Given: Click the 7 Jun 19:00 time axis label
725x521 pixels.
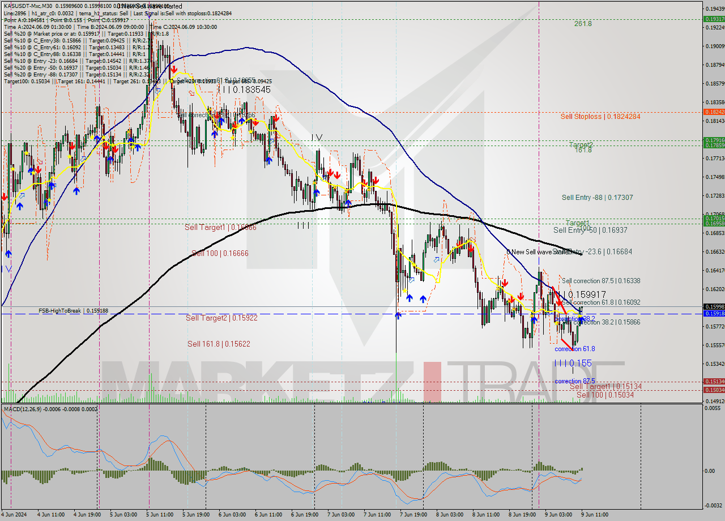Looking at the screenshot, I should pyautogui.click(x=413, y=515).
